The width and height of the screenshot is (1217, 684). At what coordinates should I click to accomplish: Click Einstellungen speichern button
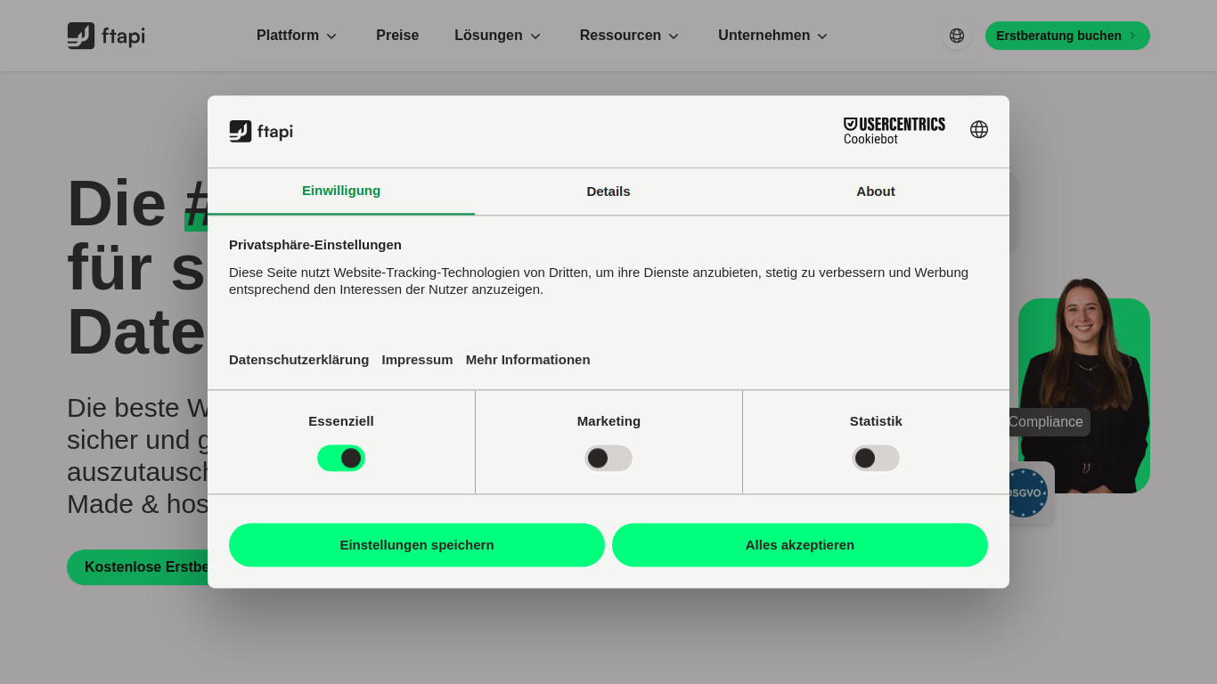pyautogui.click(x=417, y=545)
